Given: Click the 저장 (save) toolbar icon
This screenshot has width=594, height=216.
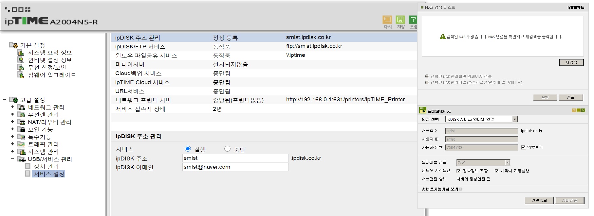Looking at the screenshot, I should pyautogui.click(x=400, y=20).
